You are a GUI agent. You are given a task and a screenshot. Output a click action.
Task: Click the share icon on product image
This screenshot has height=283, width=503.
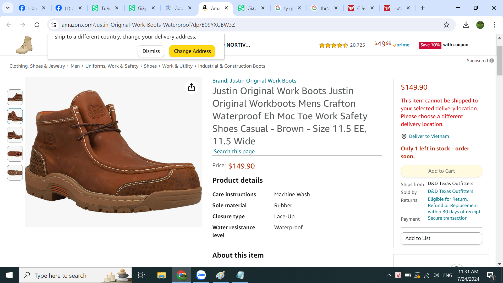click(192, 87)
